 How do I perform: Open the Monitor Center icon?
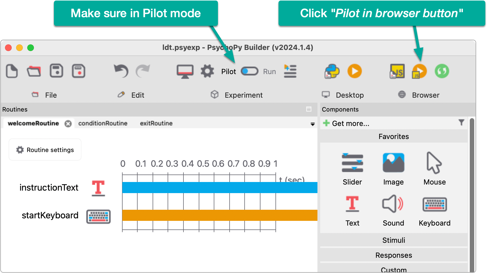click(185, 72)
